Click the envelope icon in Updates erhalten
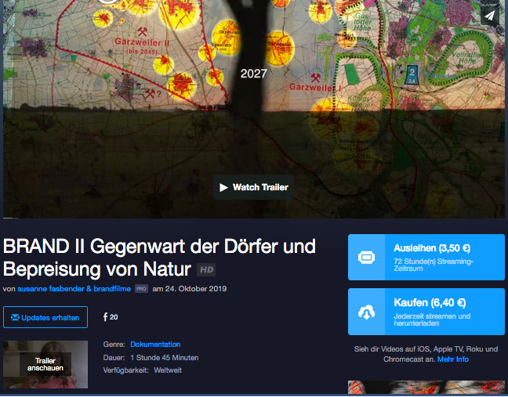 pos(15,317)
